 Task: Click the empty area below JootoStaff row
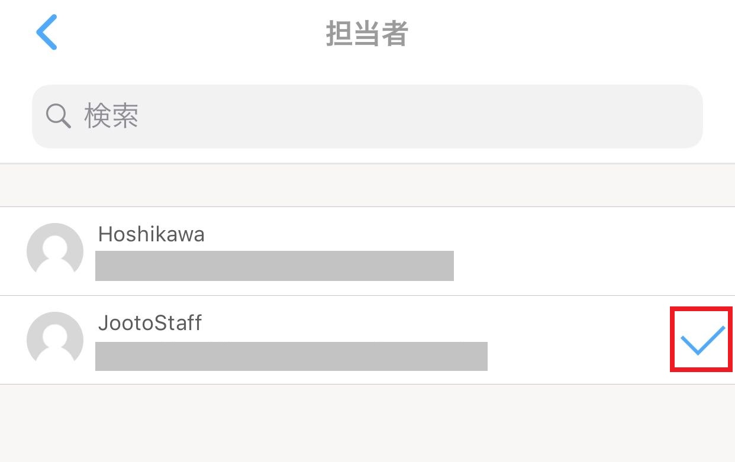tap(367, 423)
